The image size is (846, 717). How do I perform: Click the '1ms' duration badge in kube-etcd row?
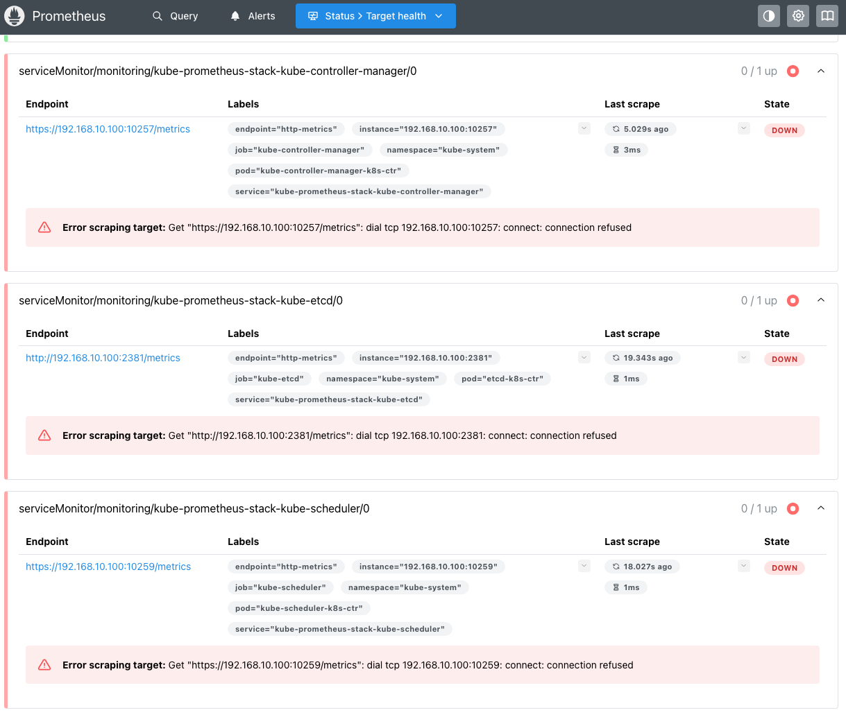(626, 379)
